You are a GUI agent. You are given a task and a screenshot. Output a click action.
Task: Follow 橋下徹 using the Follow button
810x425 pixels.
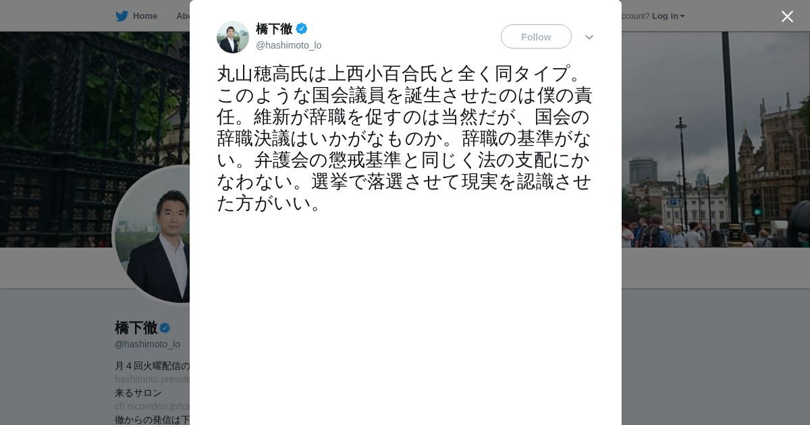(x=536, y=36)
